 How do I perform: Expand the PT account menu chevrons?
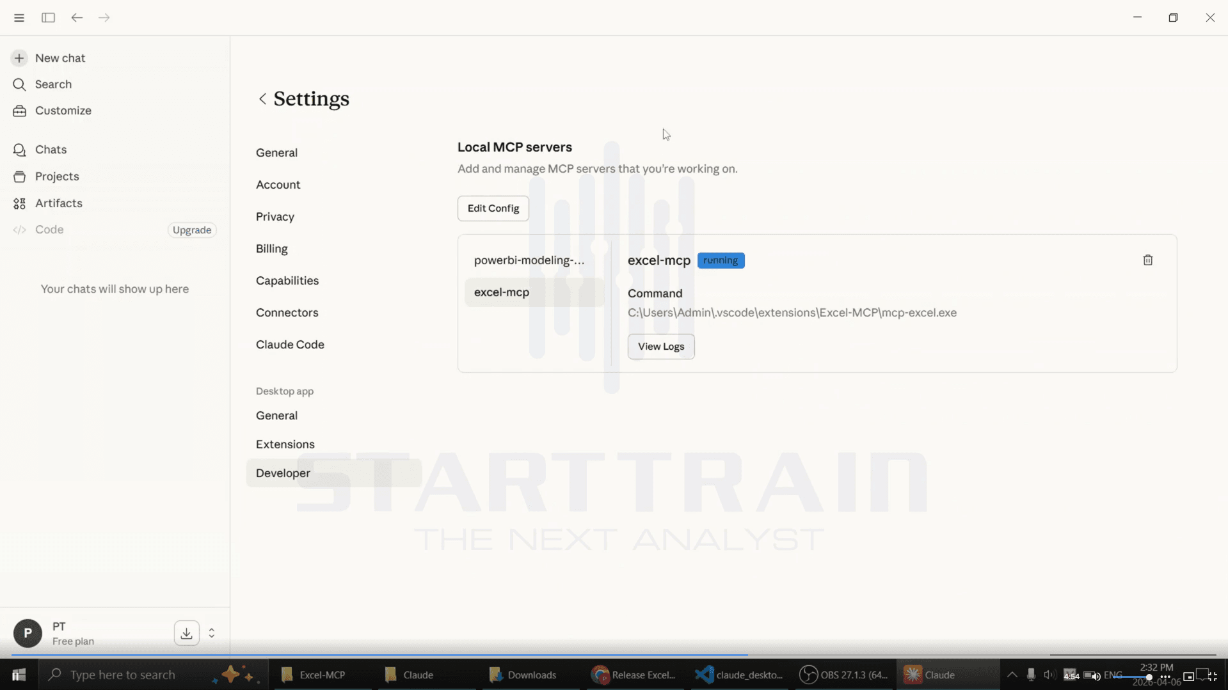pyautogui.click(x=212, y=633)
